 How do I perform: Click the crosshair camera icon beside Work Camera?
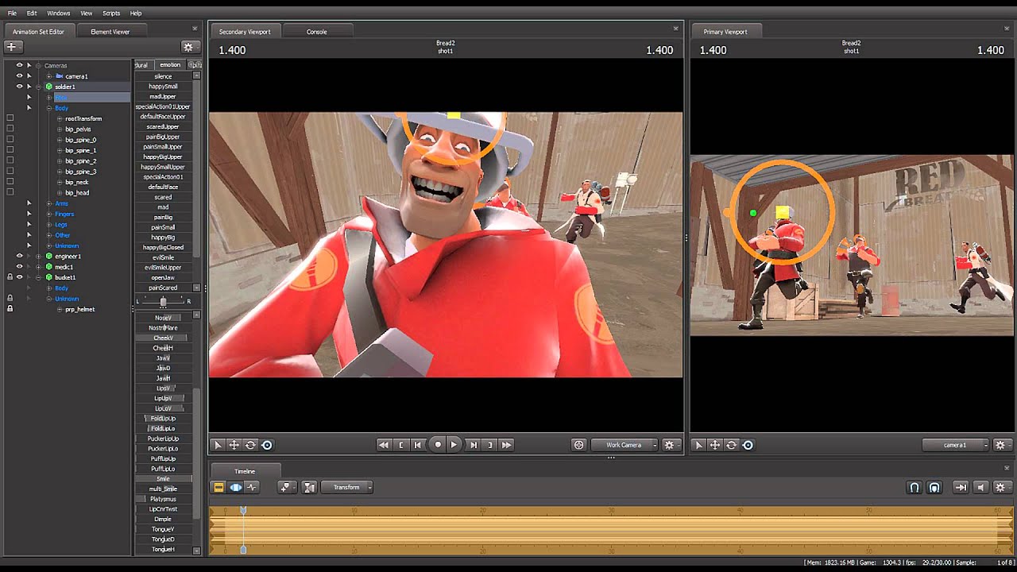(578, 445)
